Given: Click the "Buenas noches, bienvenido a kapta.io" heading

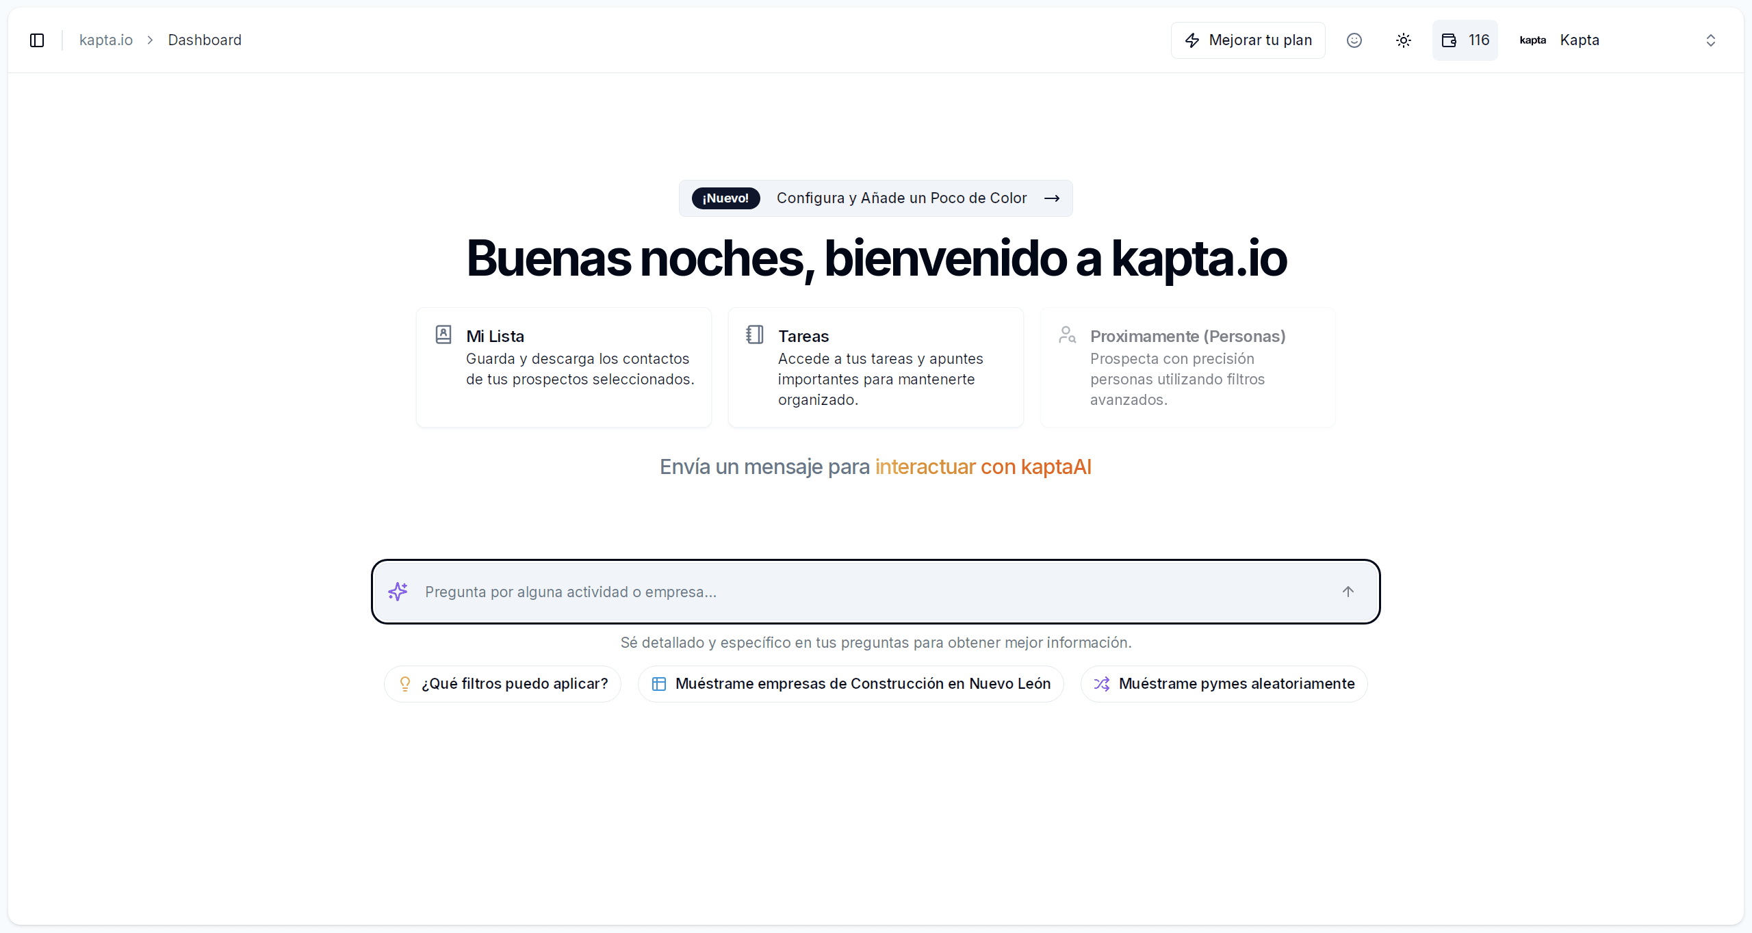Looking at the screenshot, I should tap(876, 259).
